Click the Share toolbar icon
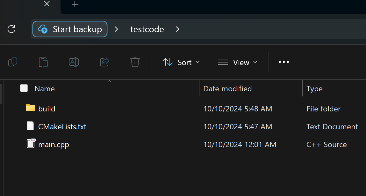The height and width of the screenshot is (196, 366). click(104, 62)
